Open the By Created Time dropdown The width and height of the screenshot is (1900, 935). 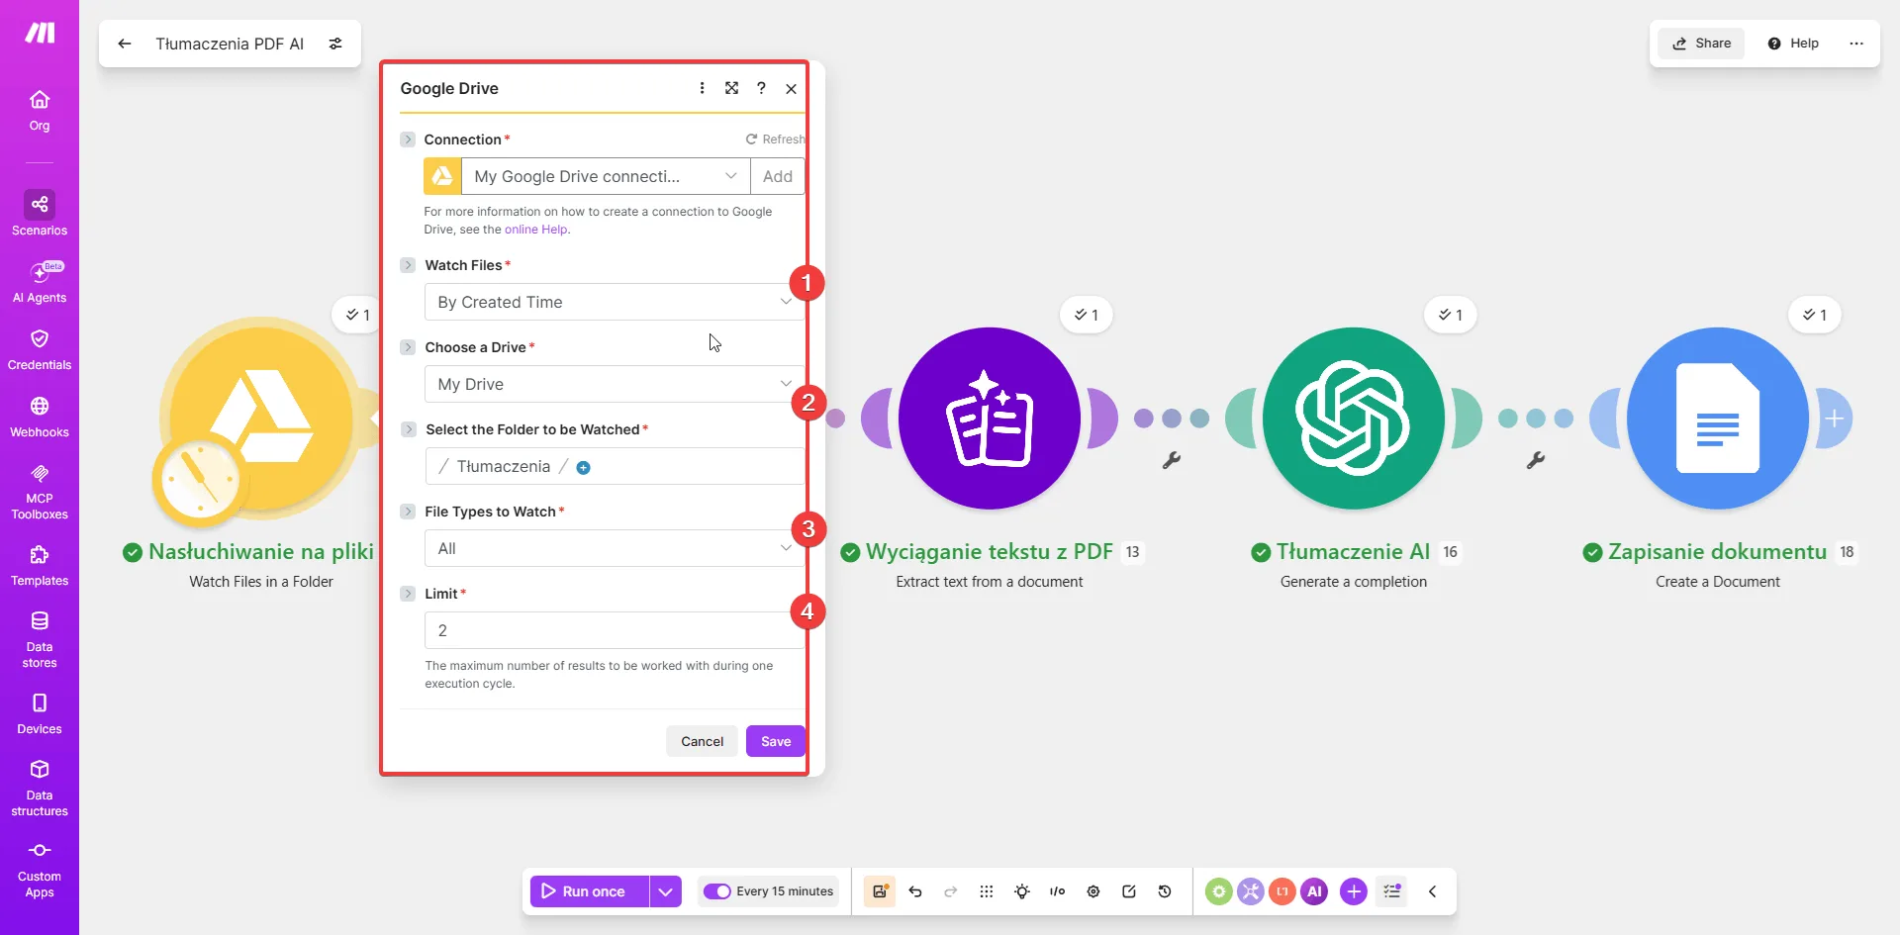tap(615, 302)
